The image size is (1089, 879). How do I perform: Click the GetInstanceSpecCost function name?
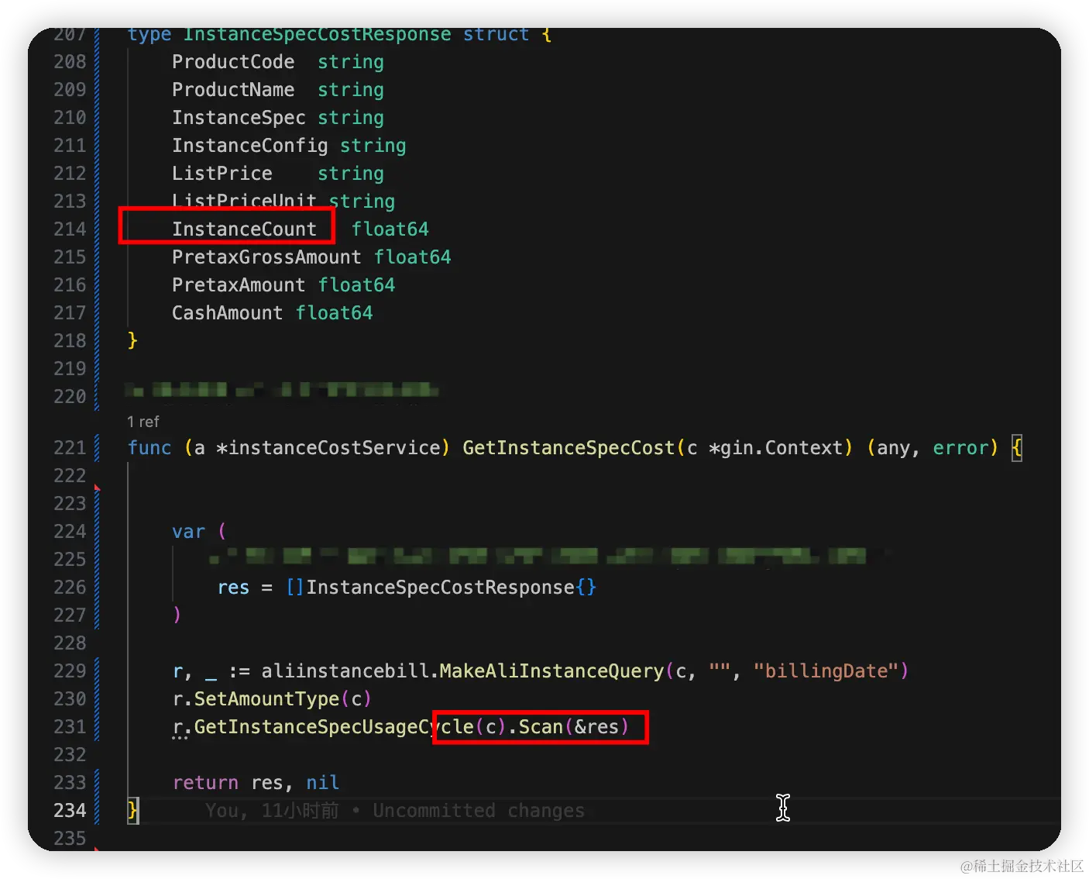click(x=569, y=448)
